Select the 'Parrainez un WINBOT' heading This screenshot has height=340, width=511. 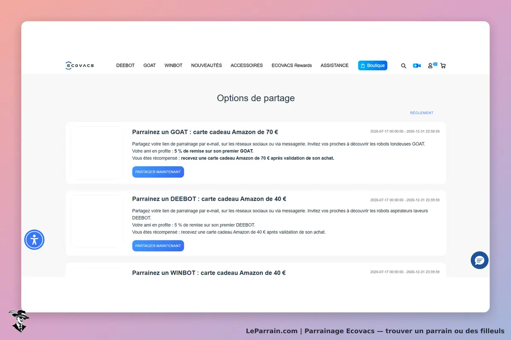(x=209, y=273)
